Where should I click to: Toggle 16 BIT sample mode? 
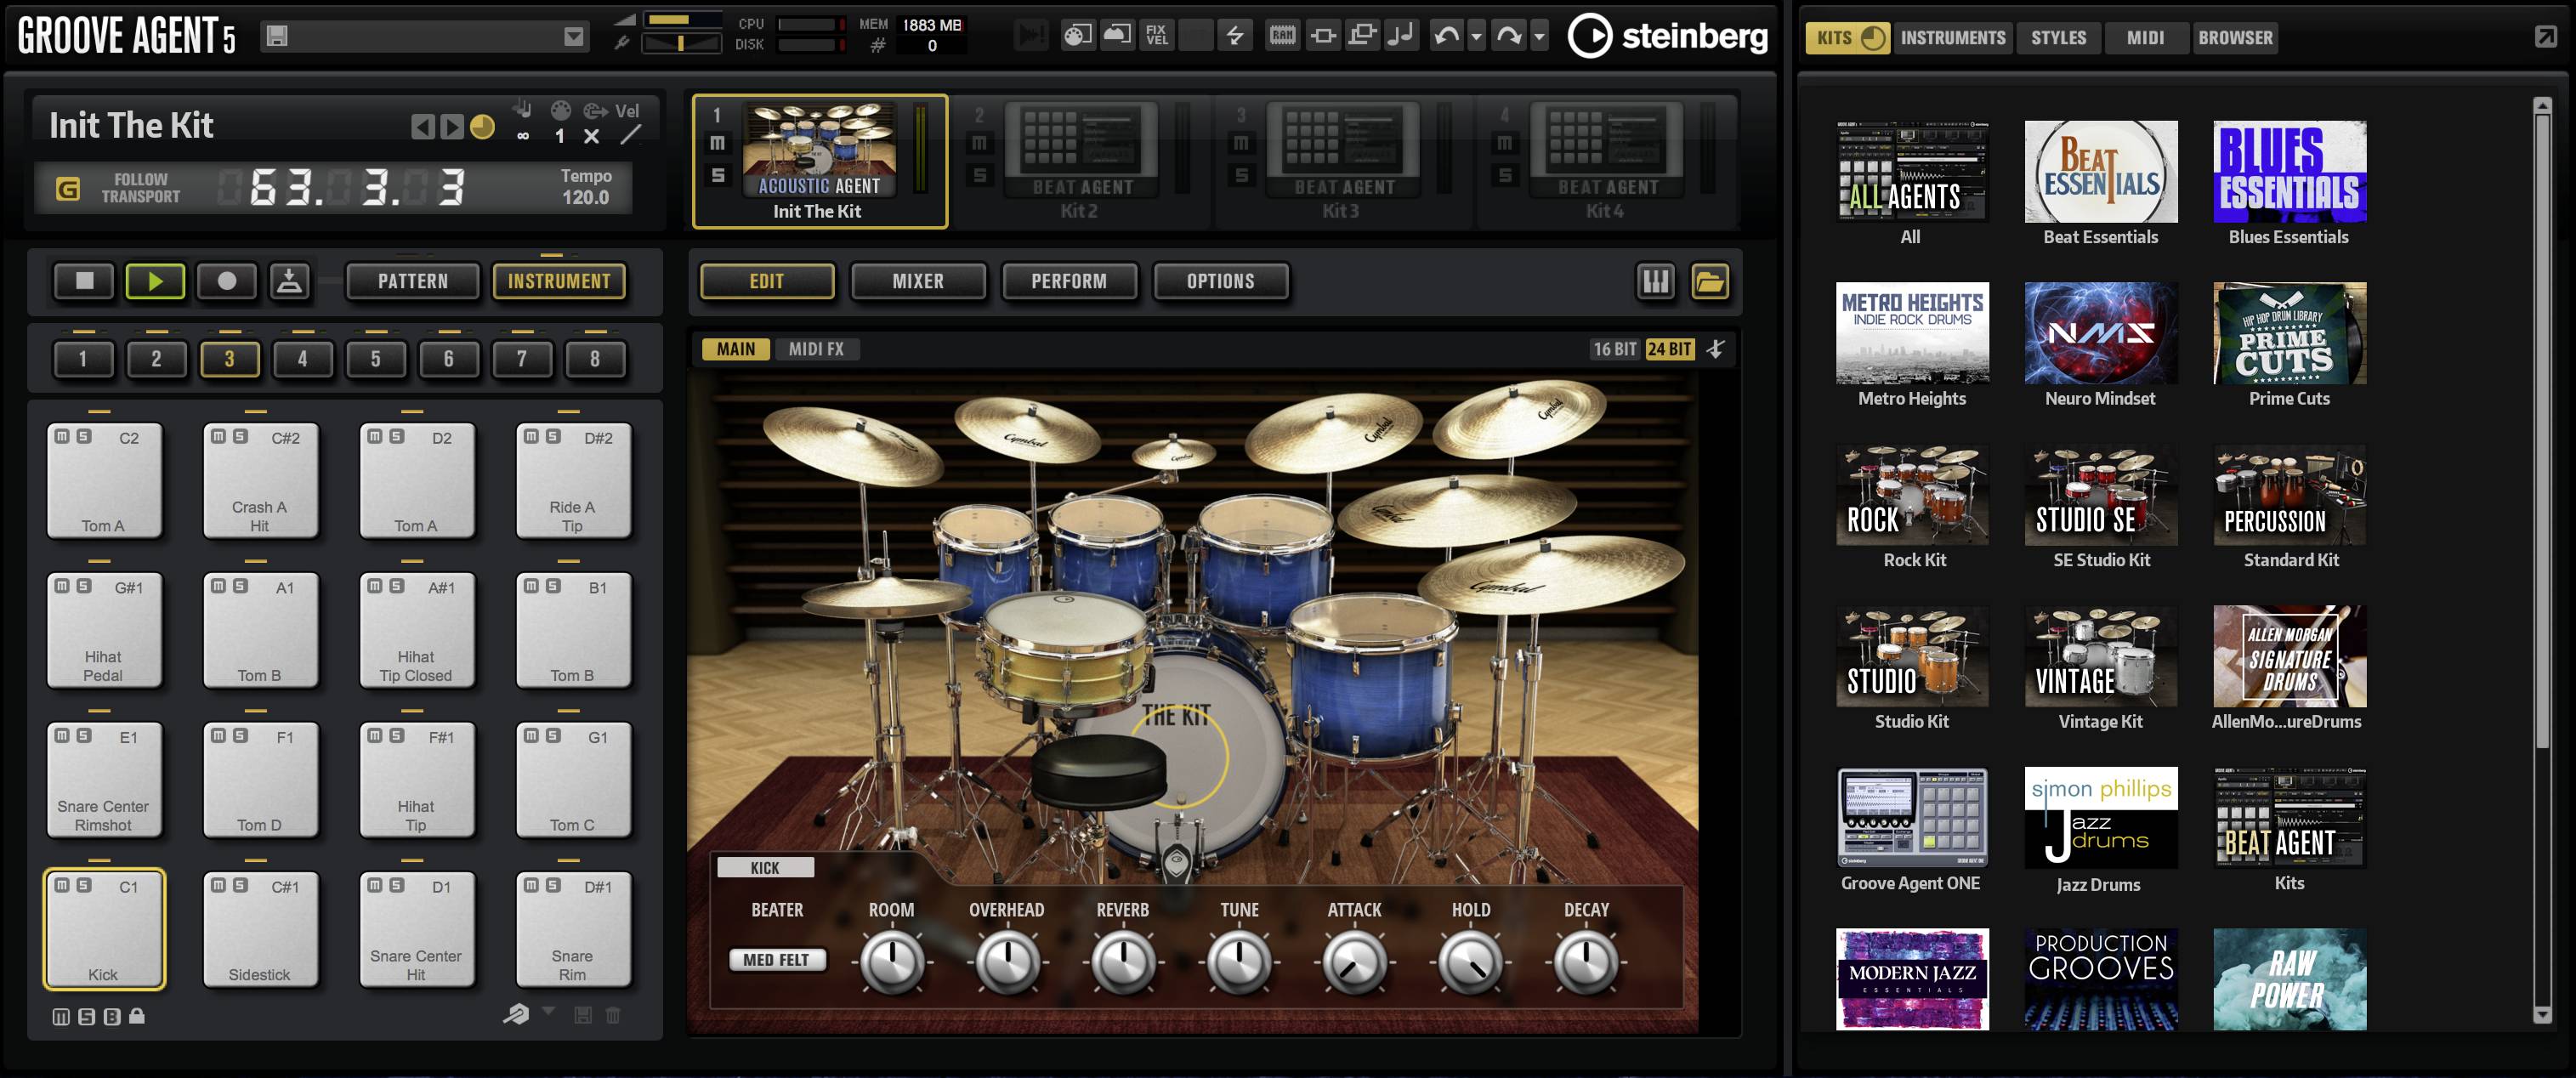(1614, 349)
